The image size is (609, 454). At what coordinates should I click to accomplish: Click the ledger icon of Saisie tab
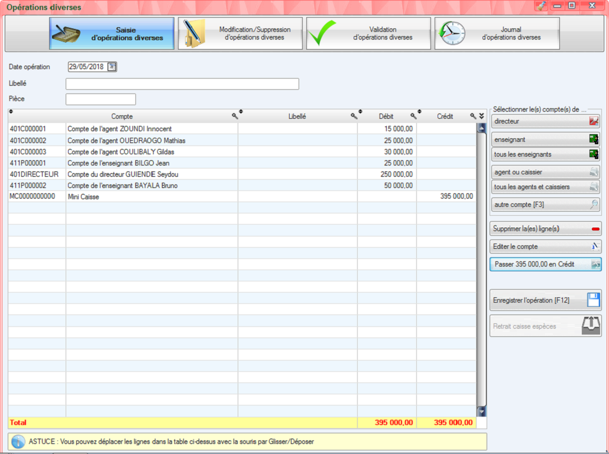click(66, 34)
